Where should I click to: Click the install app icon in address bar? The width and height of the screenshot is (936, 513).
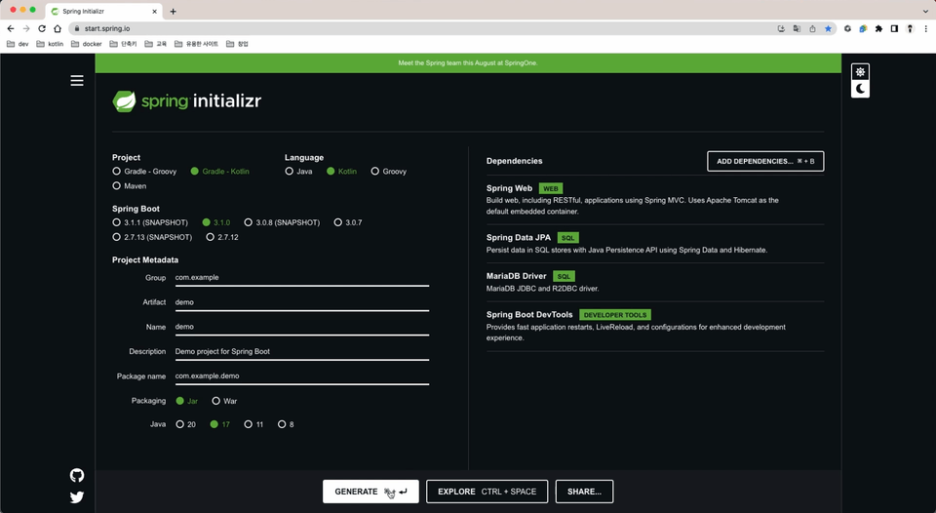(781, 28)
